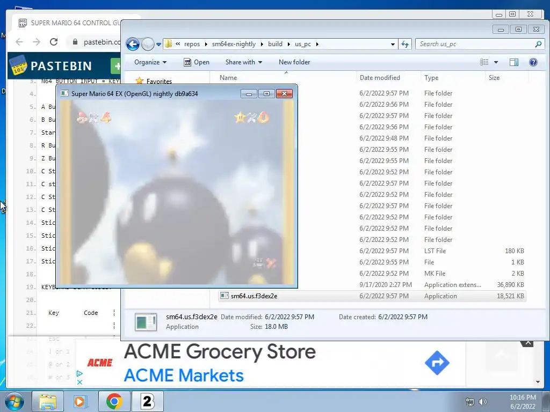The height and width of the screenshot is (412, 550).
Task: Click the green plus paste button
Action: coord(116,66)
